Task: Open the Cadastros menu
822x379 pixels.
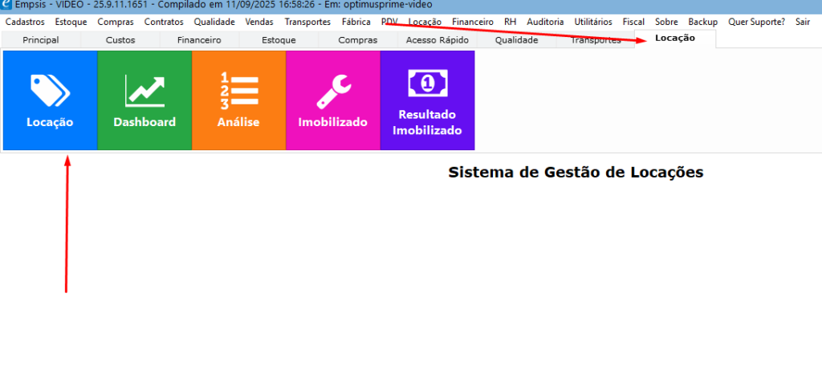Action: coord(25,22)
